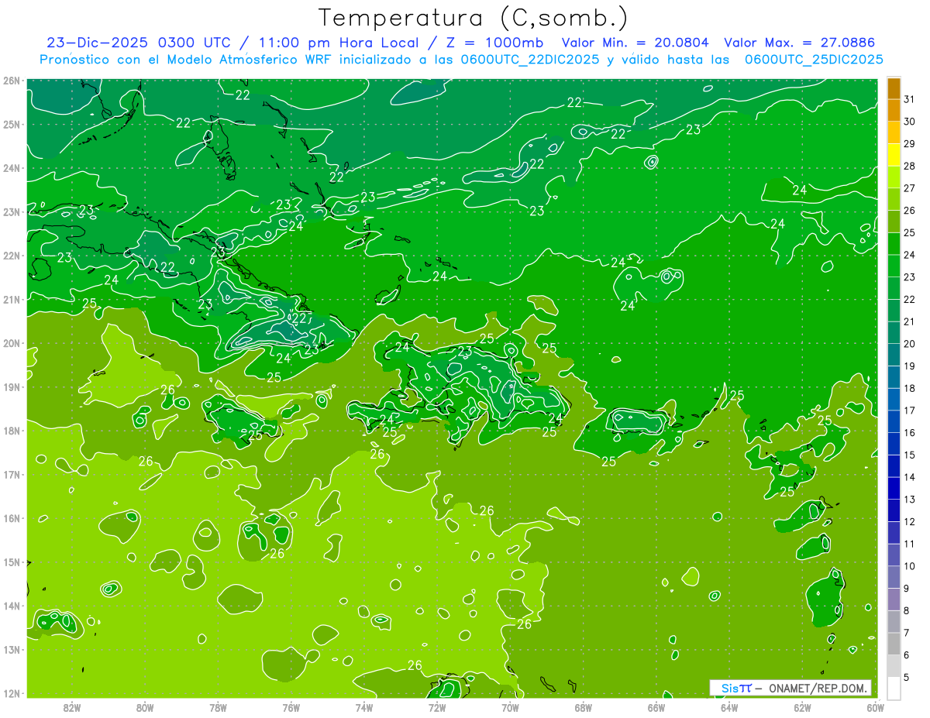Click the 31 value on the color scale
Viewport: 930px width, 718px height.
coord(910,99)
